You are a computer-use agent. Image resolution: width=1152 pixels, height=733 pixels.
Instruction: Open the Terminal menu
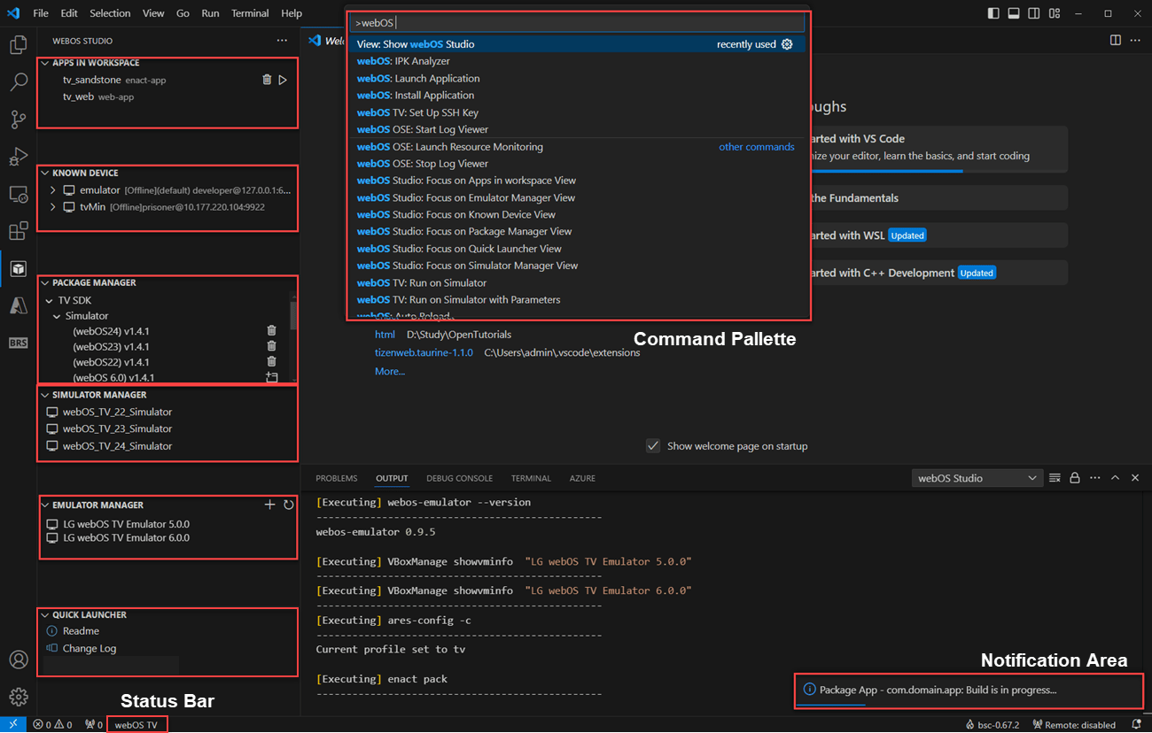[x=250, y=13]
